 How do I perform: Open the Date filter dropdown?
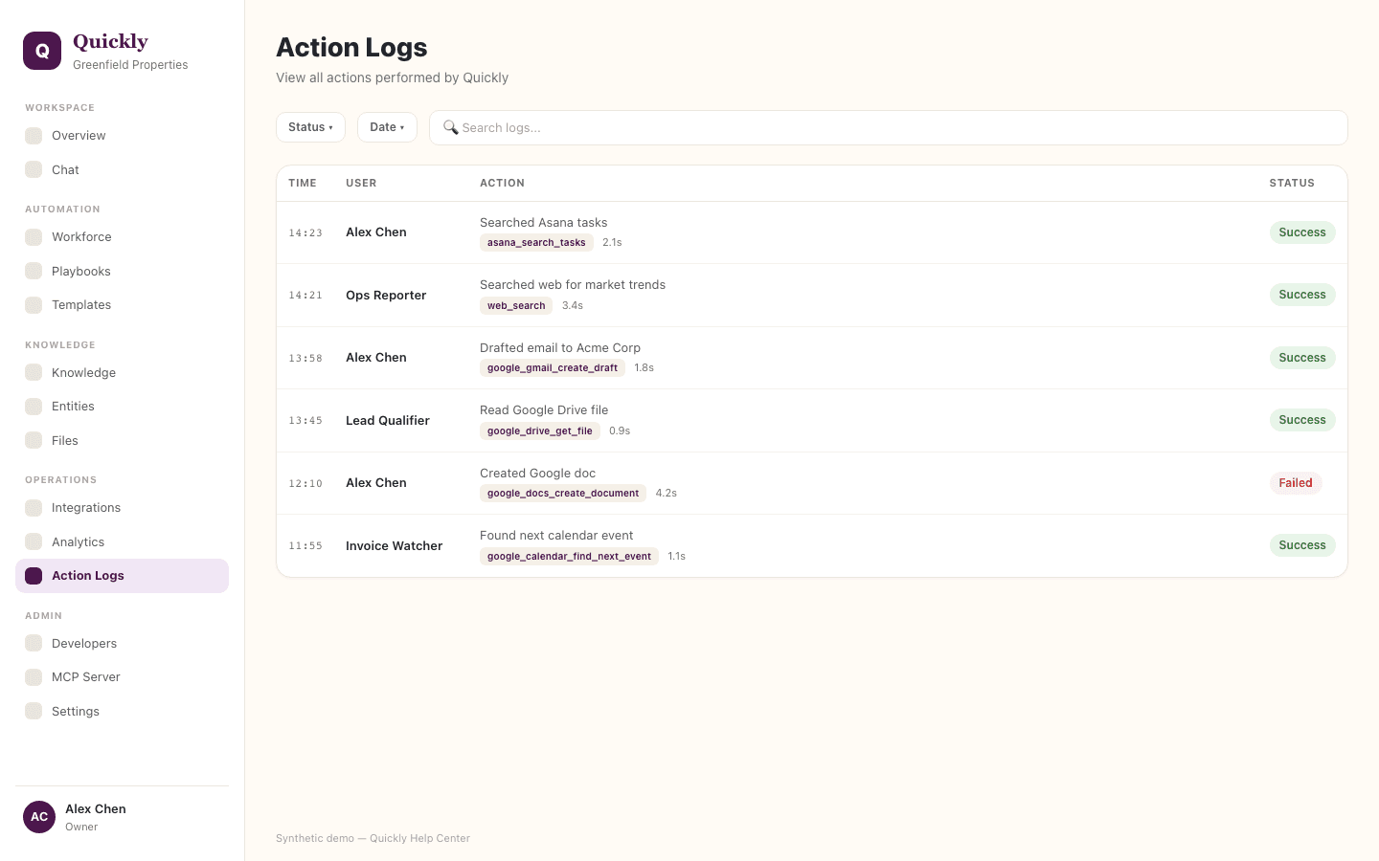(x=387, y=127)
